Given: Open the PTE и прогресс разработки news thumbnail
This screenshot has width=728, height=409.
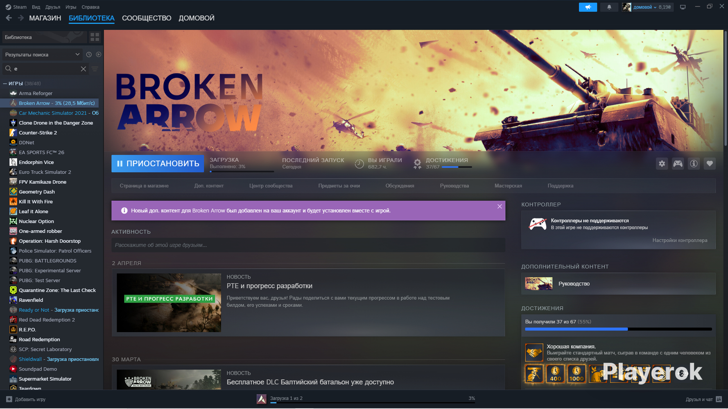Looking at the screenshot, I should coord(169,303).
